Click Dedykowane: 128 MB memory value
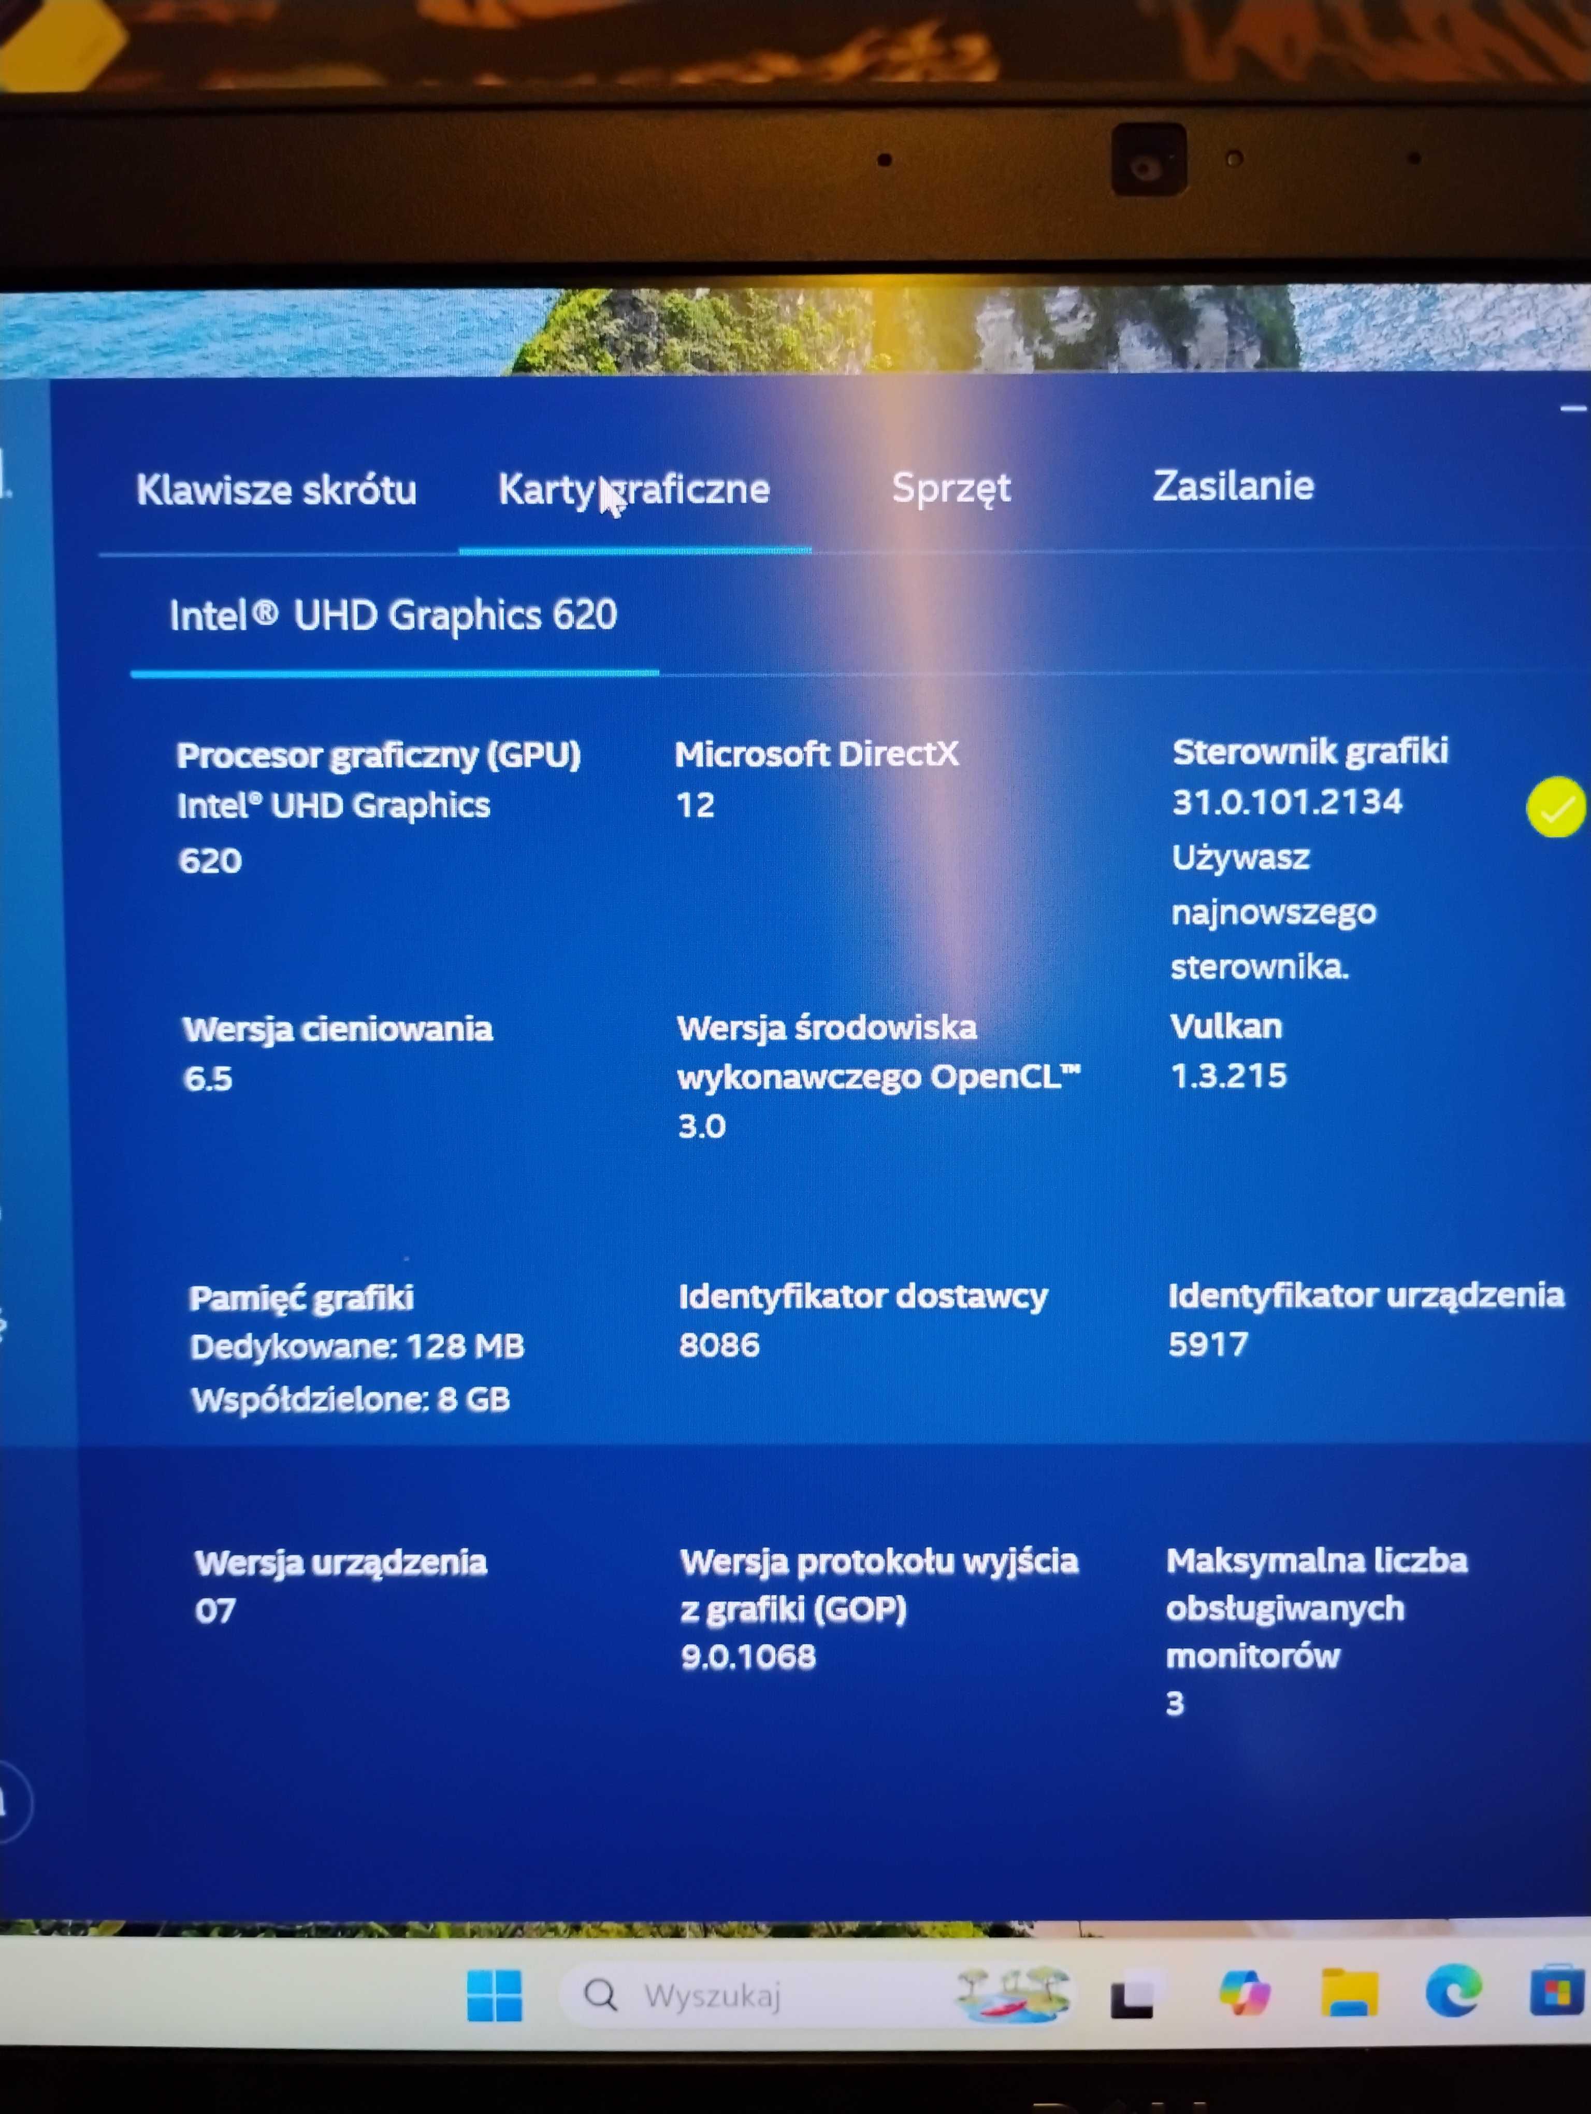The height and width of the screenshot is (2114, 1591). (357, 1348)
